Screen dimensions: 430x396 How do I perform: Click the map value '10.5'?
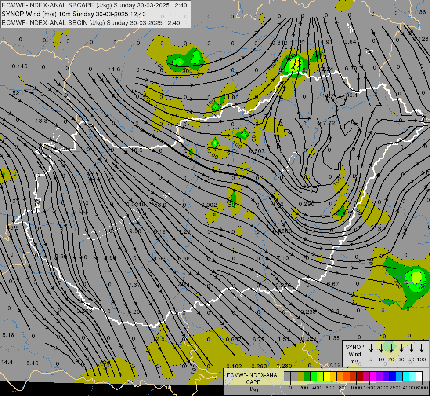[137, 150]
